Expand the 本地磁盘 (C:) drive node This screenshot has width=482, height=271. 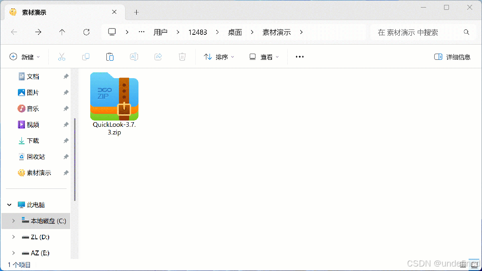point(13,221)
